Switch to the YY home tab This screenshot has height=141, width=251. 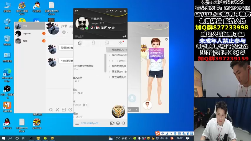(x=80, y=43)
